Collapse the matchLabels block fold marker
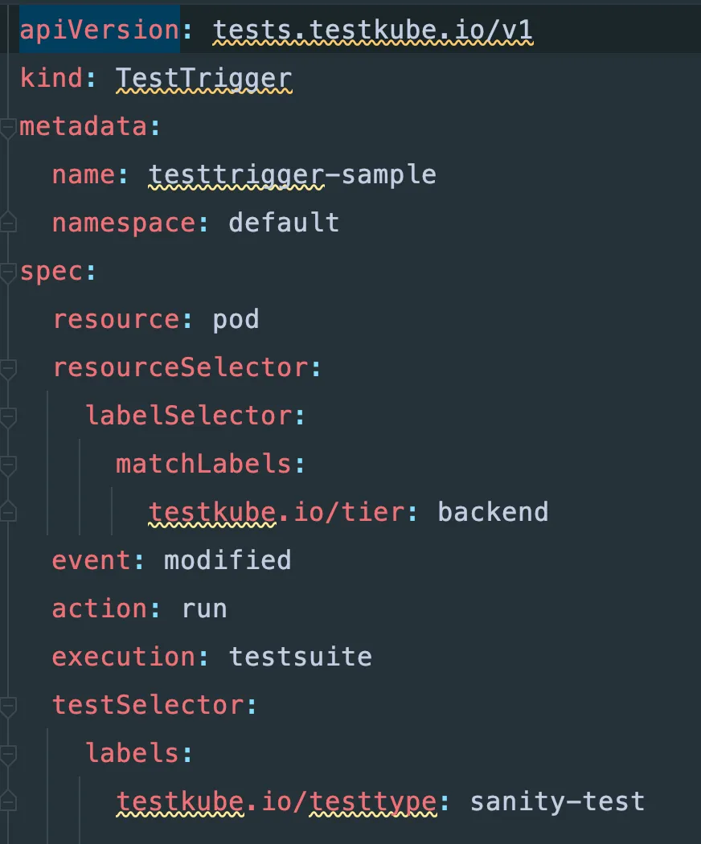701x844 pixels. [x=7, y=466]
